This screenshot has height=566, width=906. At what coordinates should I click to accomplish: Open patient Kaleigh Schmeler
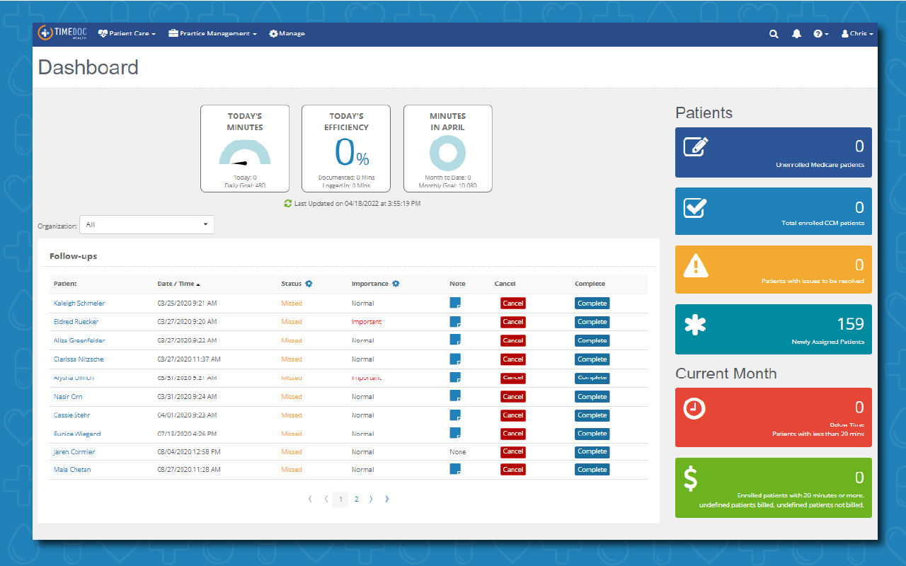click(79, 303)
